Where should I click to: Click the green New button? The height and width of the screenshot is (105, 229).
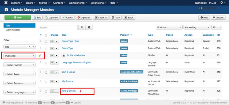[x=18, y=17]
